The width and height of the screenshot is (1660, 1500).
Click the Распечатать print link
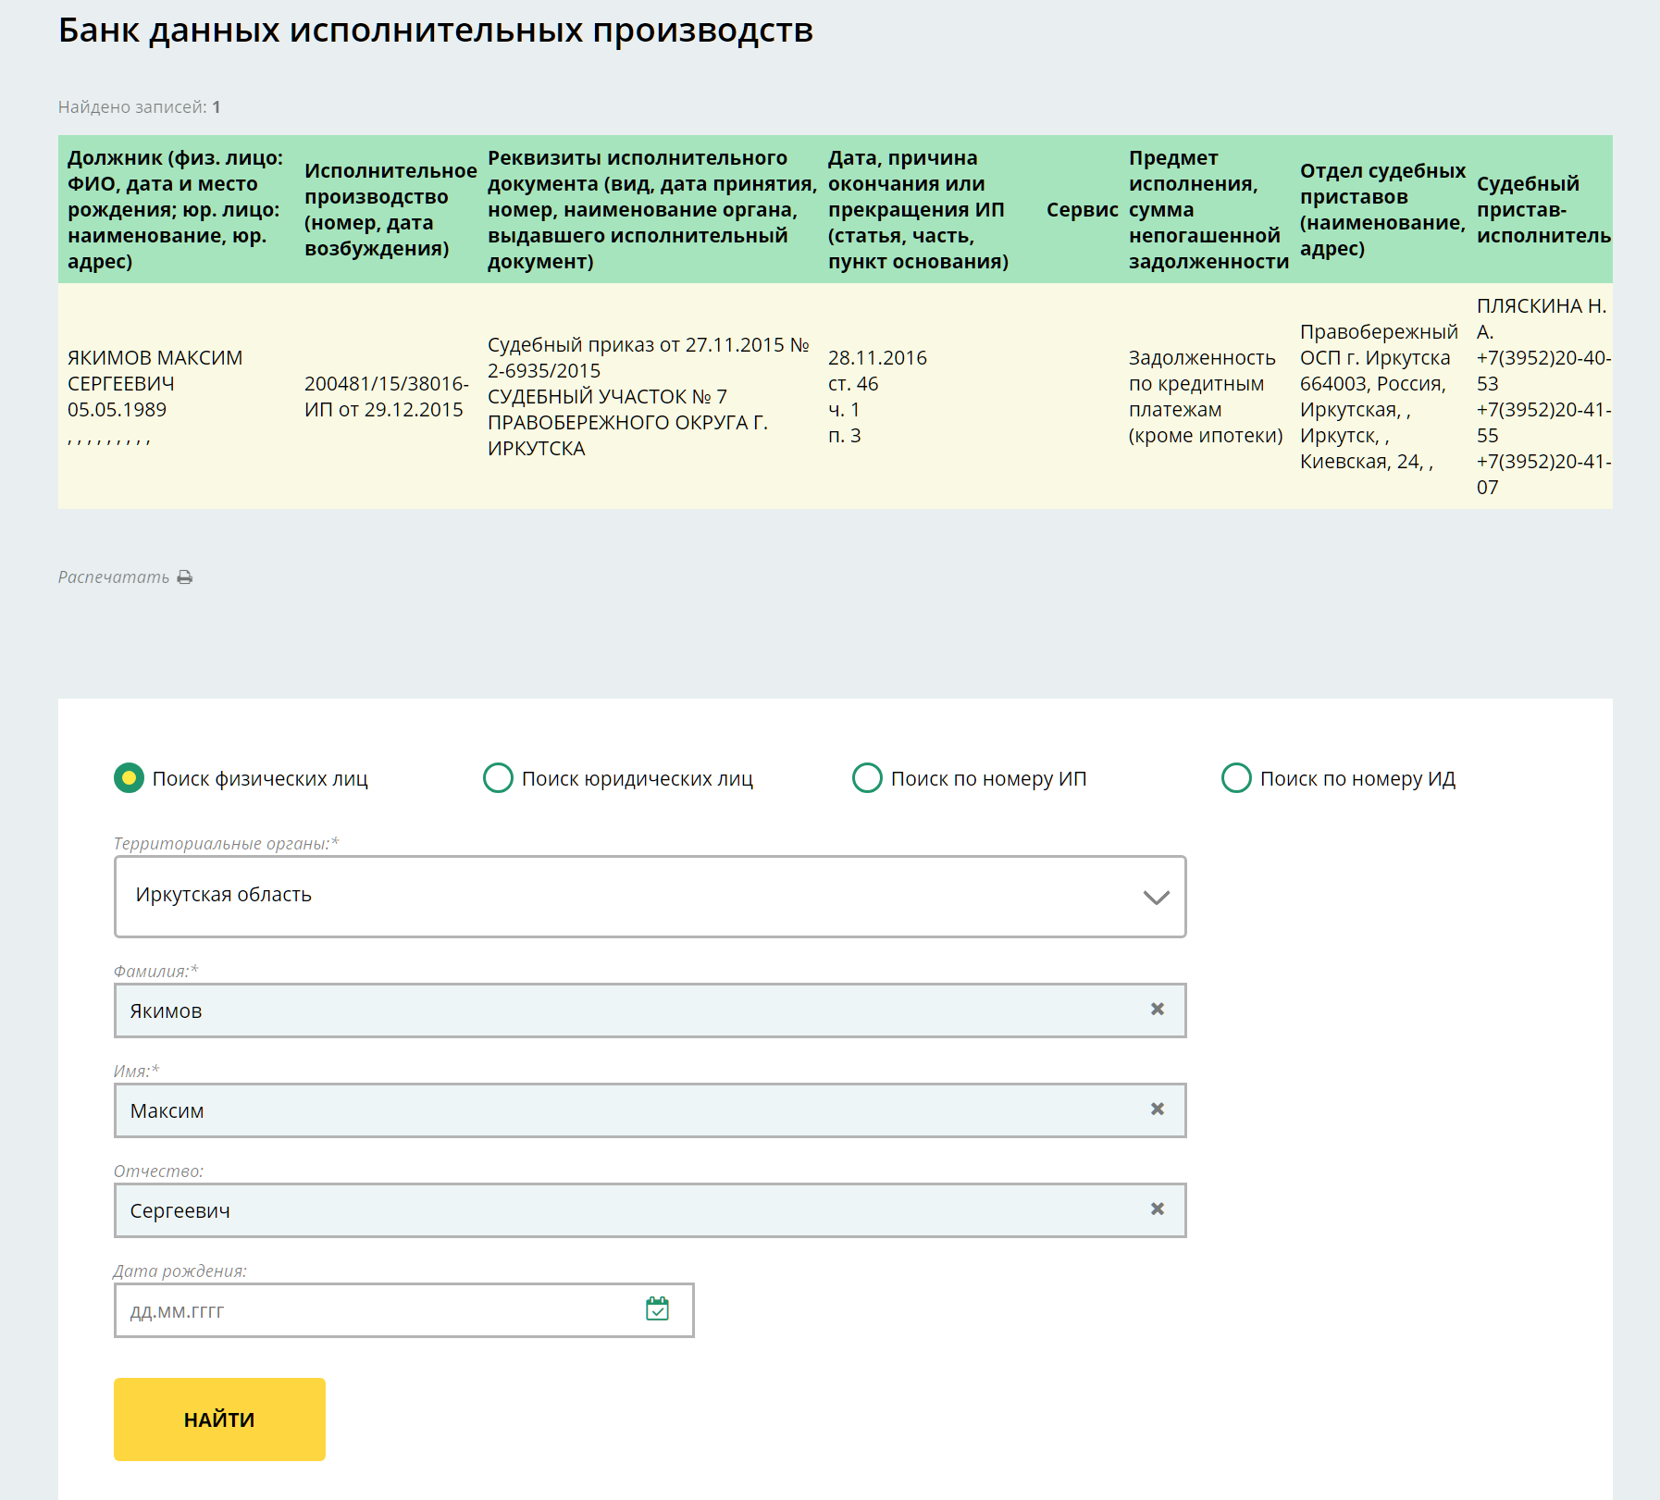click(x=114, y=577)
